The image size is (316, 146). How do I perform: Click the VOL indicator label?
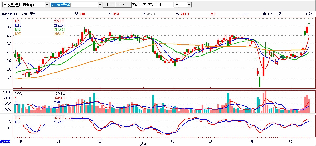coord(18,94)
